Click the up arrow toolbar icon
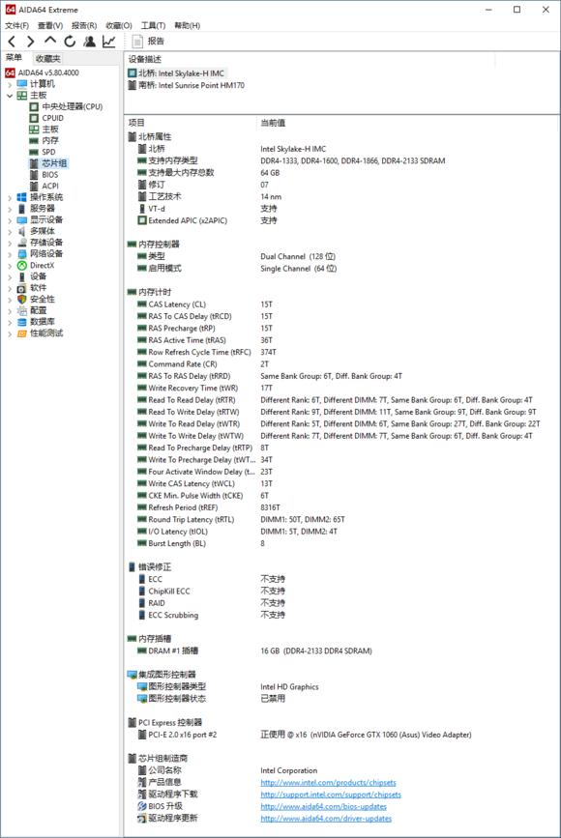The image size is (561, 838). tap(49, 40)
